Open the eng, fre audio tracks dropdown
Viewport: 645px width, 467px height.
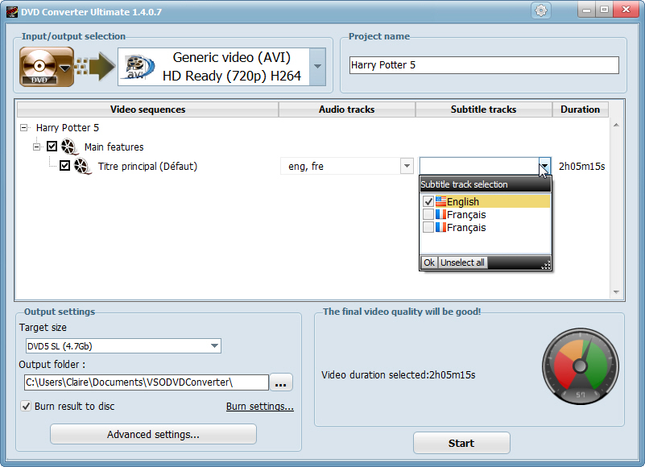coord(406,166)
